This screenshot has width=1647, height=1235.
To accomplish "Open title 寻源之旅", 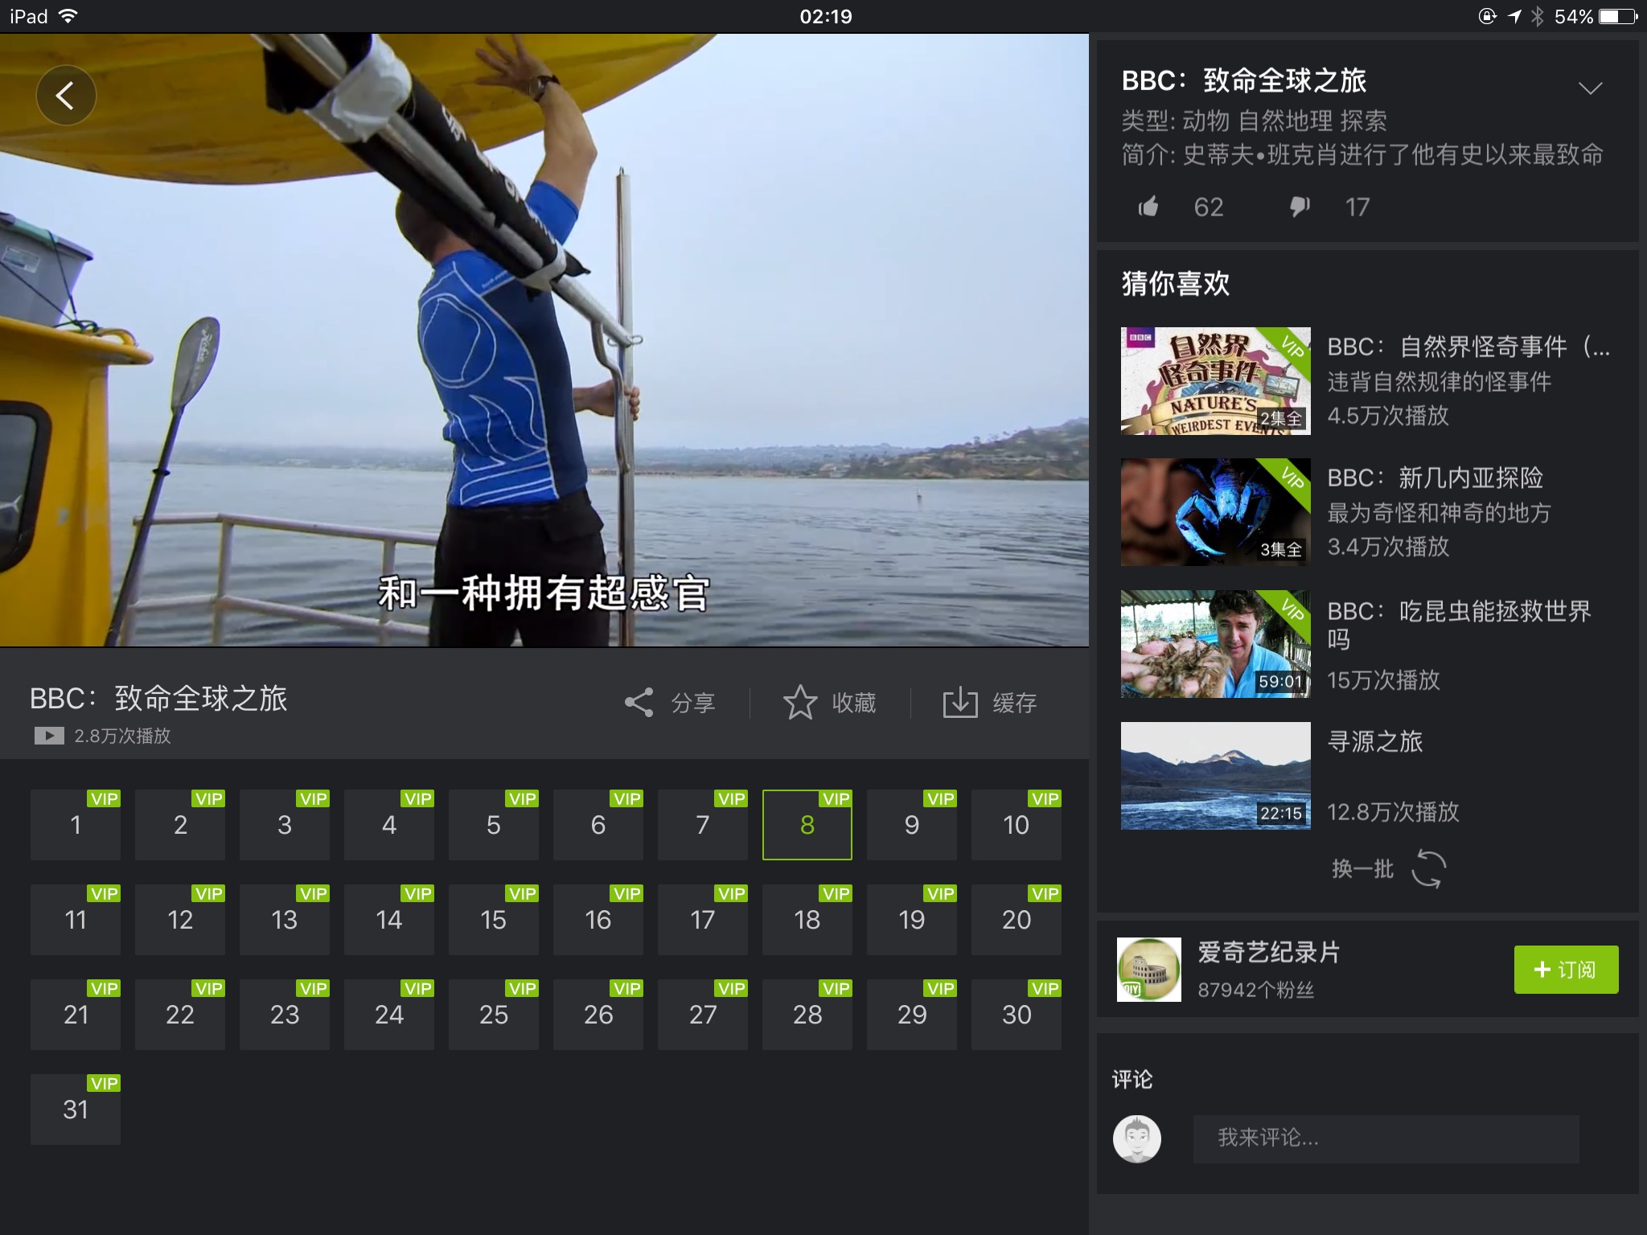I will pos(1375,741).
